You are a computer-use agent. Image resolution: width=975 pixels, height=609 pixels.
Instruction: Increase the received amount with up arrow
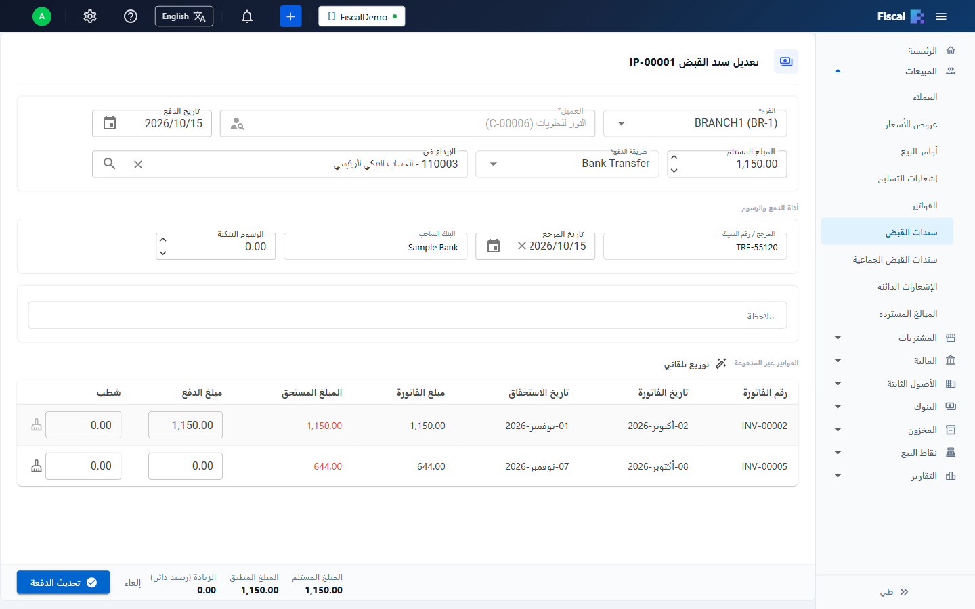pos(674,158)
